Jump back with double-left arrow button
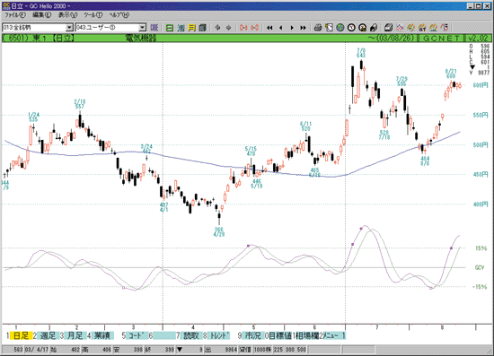Viewport: 494px width, 356px height. click(x=269, y=28)
